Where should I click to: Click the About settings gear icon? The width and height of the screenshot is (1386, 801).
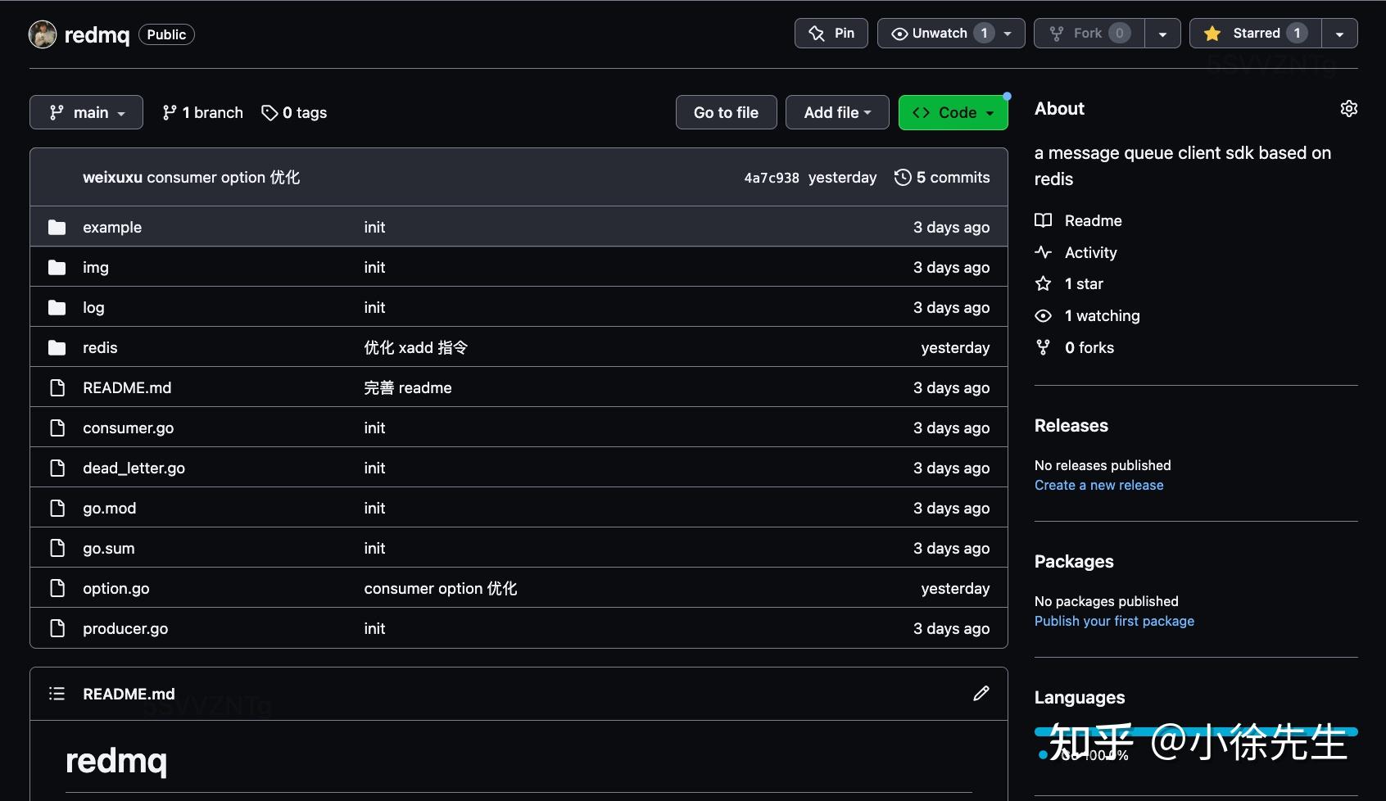tap(1348, 109)
